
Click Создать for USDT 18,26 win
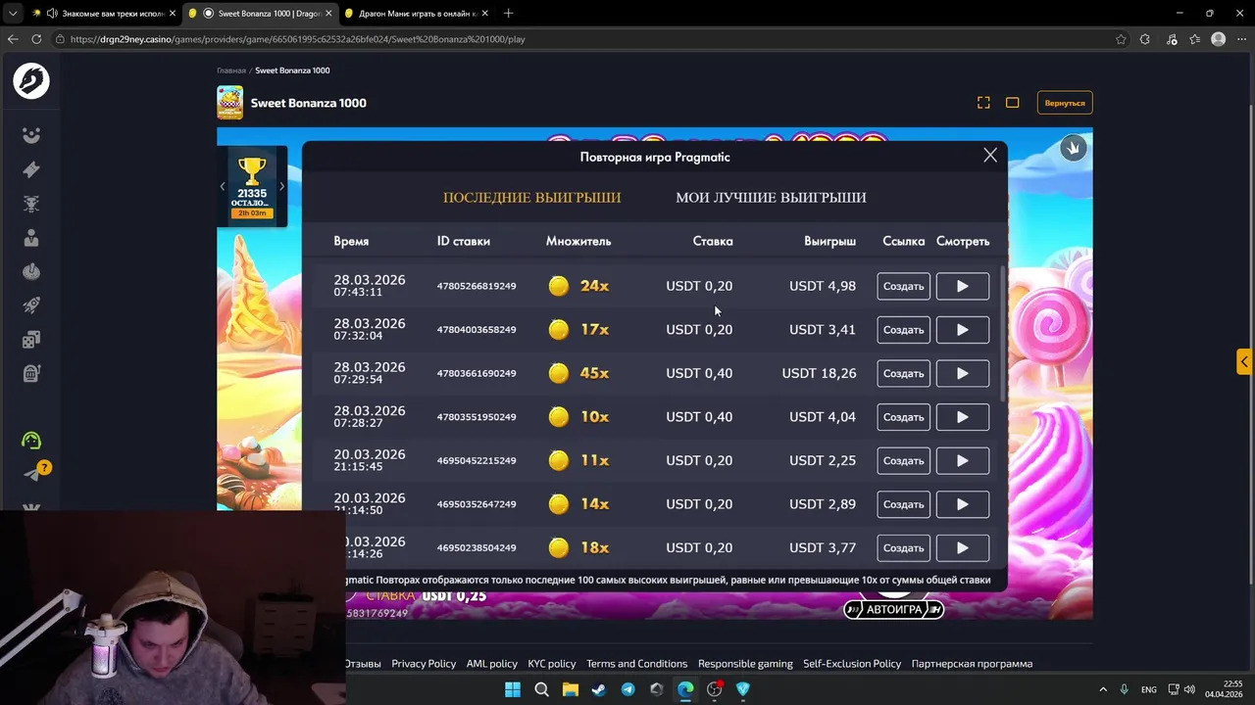(903, 373)
